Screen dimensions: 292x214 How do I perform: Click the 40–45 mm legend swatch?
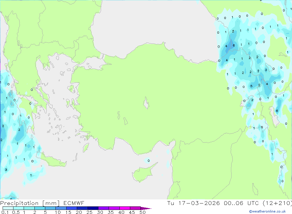click(x=125, y=208)
